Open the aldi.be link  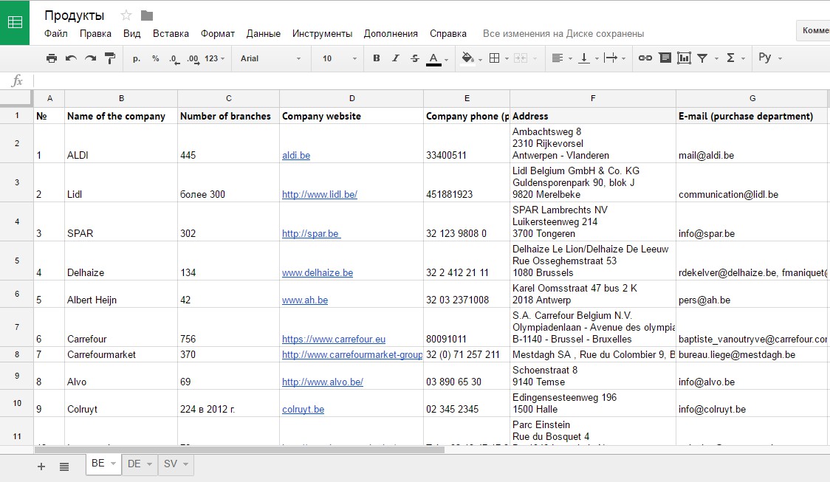point(296,156)
